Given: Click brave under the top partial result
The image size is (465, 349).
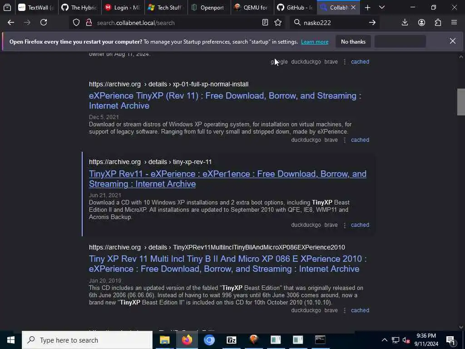Looking at the screenshot, I should (331, 62).
